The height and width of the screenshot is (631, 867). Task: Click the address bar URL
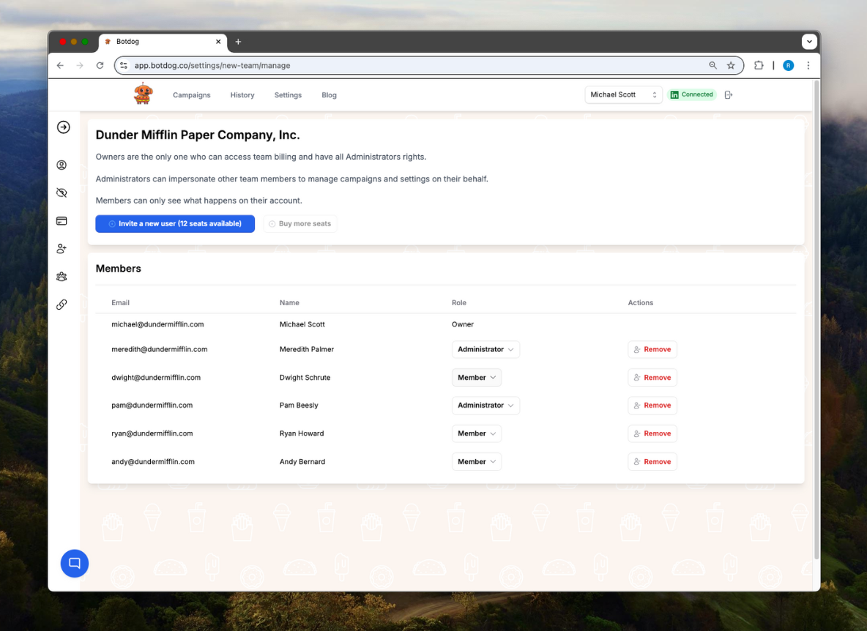pos(212,65)
